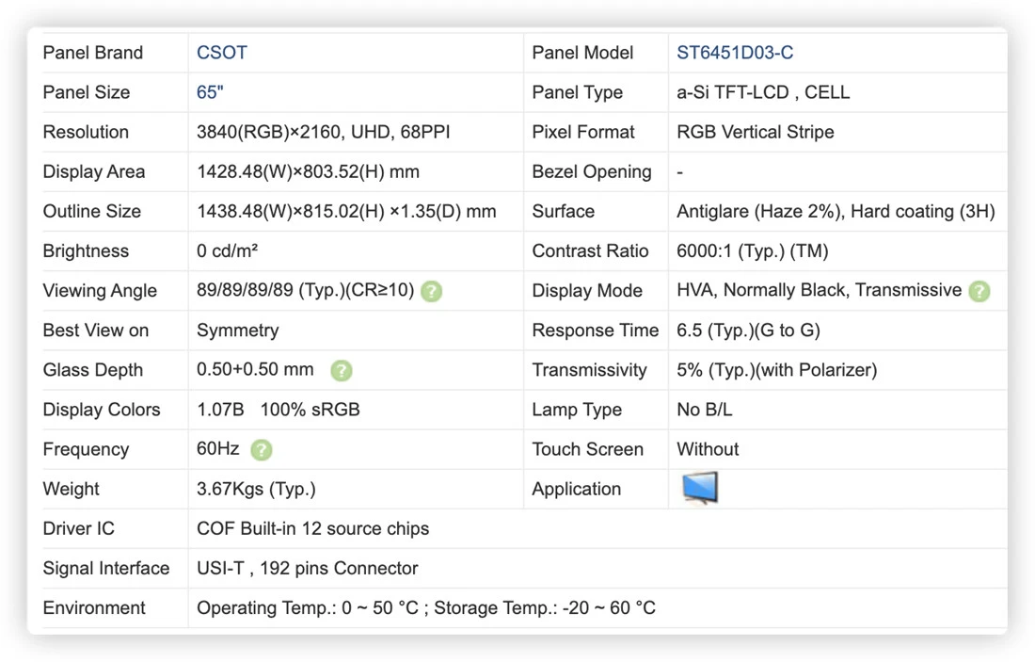Click the Pixel Format label
1035x662 pixels.
pyautogui.click(x=582, y=132)
